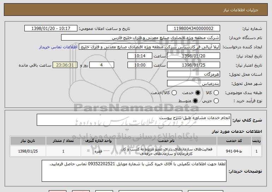
Task: Click the remaining time countdown 23:36:31
Action: click(x=65, y=65)
